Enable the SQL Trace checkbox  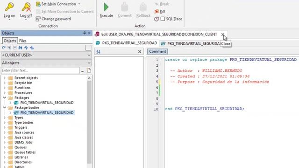(163, 19)
